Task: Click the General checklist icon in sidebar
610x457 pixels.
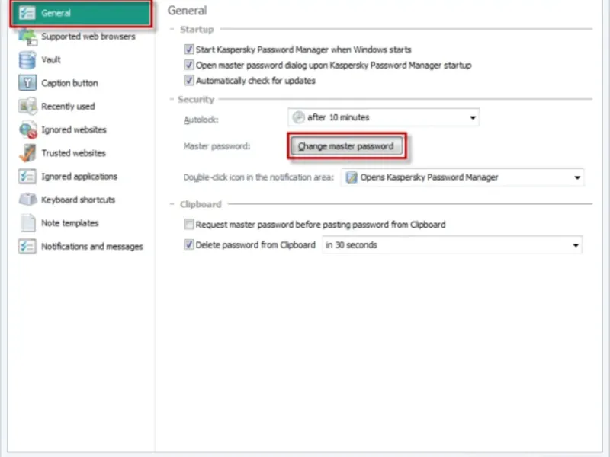Action: 27,13
